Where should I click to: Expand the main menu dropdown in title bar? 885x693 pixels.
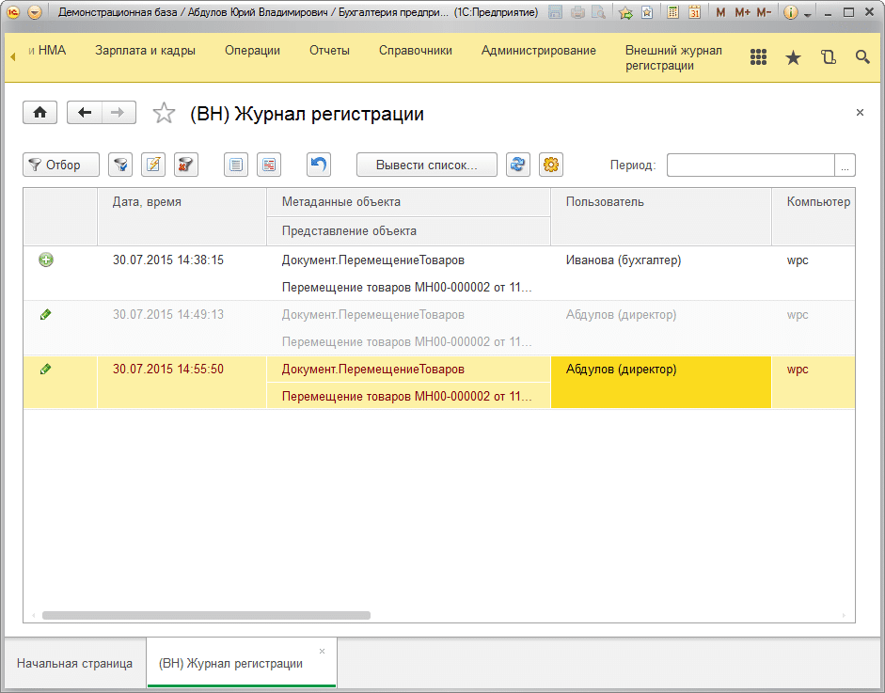click(x=35, y=13)
